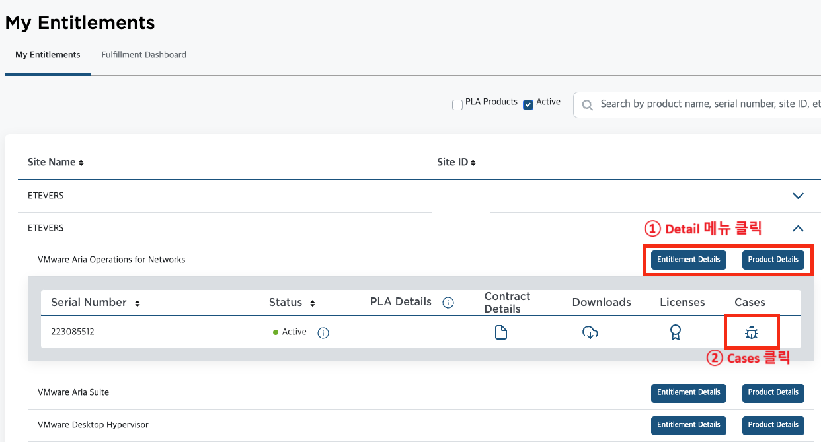821x442 pixels.
Task: Sort by Serial Number column arrows
Action: 137,303
